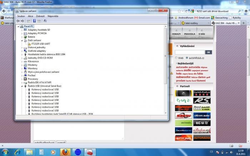The image size is (250, 156).
Task: Click the Back arrow in Device Manager toolbar
Action: (x=18, y=21)
